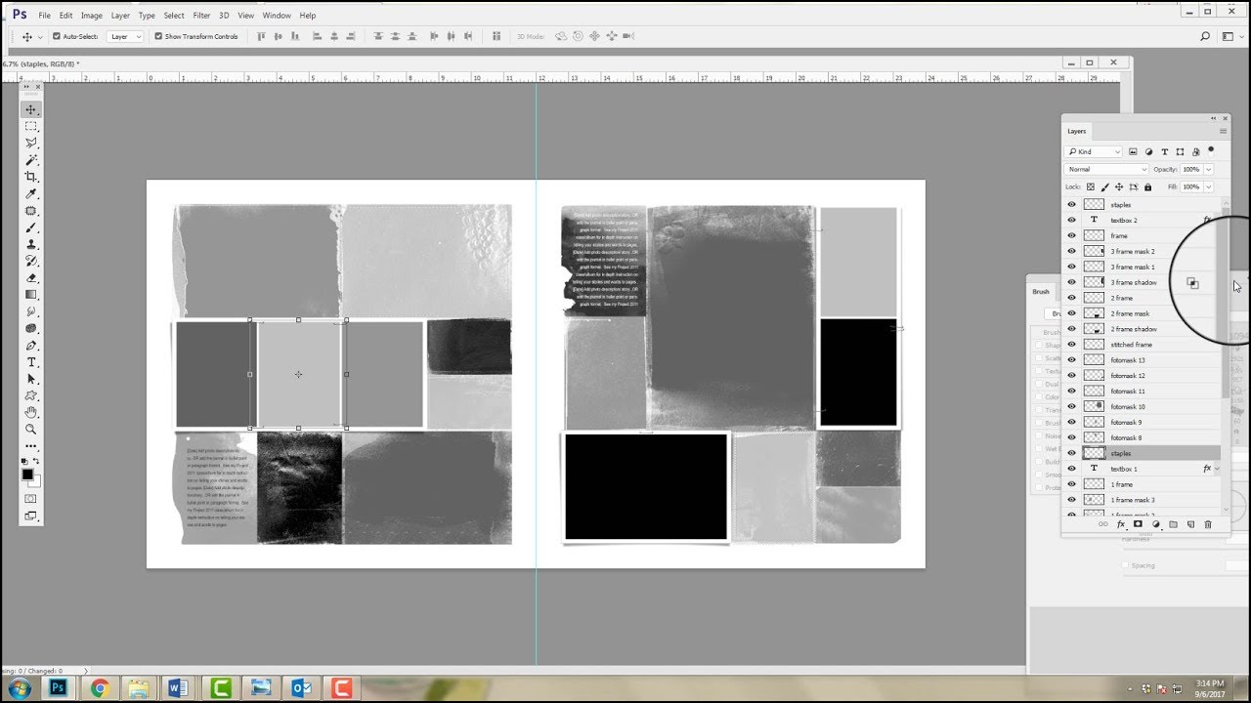
Task: Create new fill or adjustment layer
Action: [x=1155, y=524]
